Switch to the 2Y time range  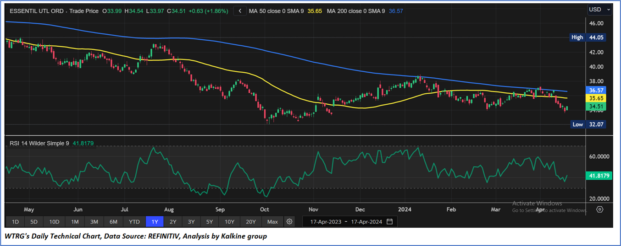coord(173,222)
